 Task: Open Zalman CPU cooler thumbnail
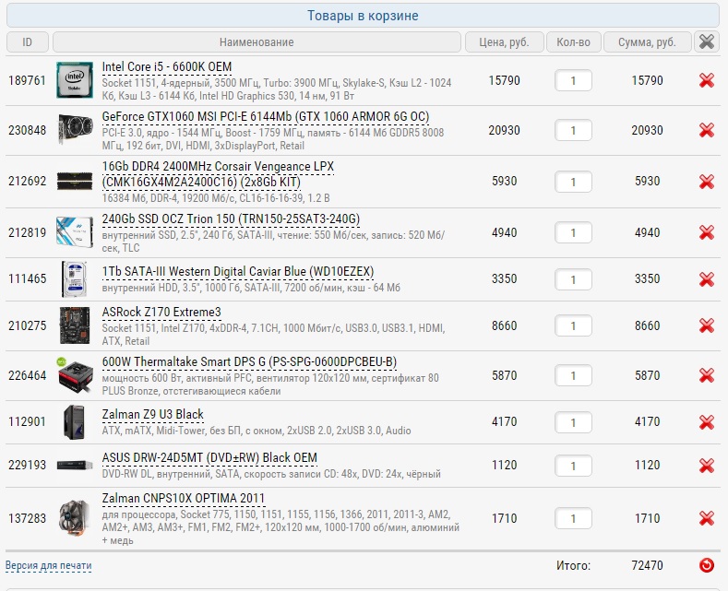75,518
